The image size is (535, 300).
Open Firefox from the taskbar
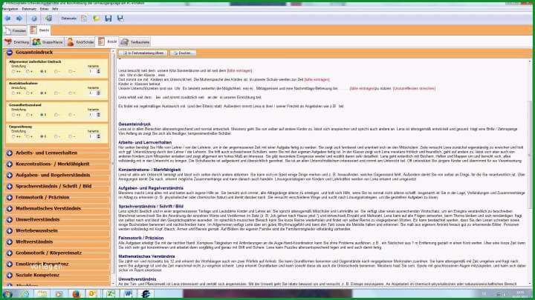pyautogui.click(x=76, y=294)
